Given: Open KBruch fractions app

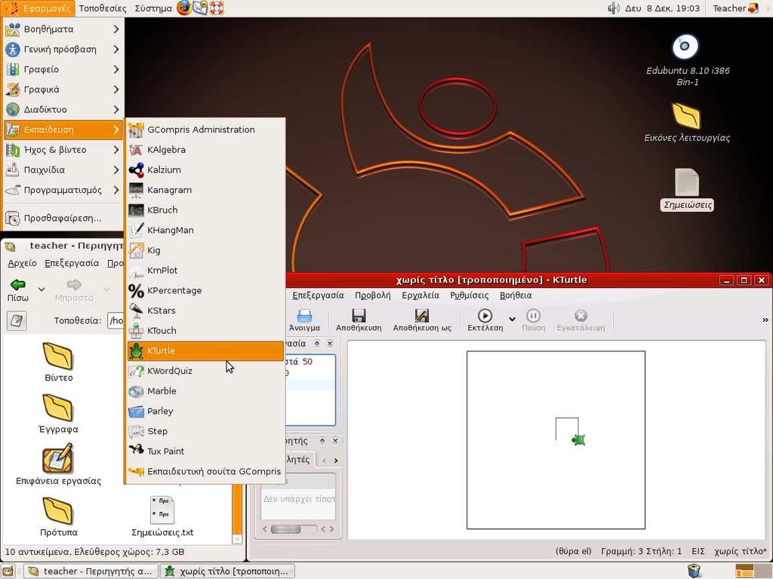Looking at the screenshot, I should (205, 210).
